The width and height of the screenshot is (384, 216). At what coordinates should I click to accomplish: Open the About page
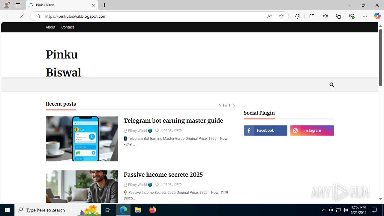coord(50,27)
